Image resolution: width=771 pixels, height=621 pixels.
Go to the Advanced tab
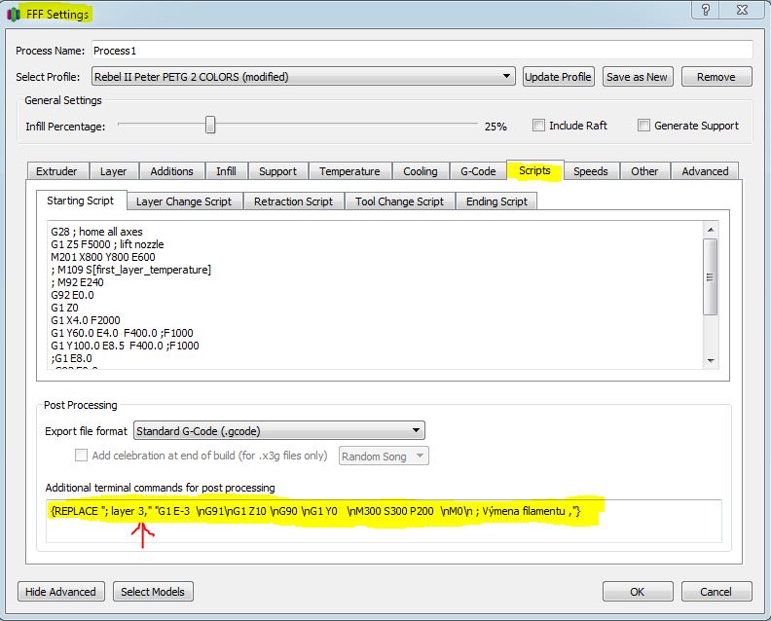[x=704, y=171]
